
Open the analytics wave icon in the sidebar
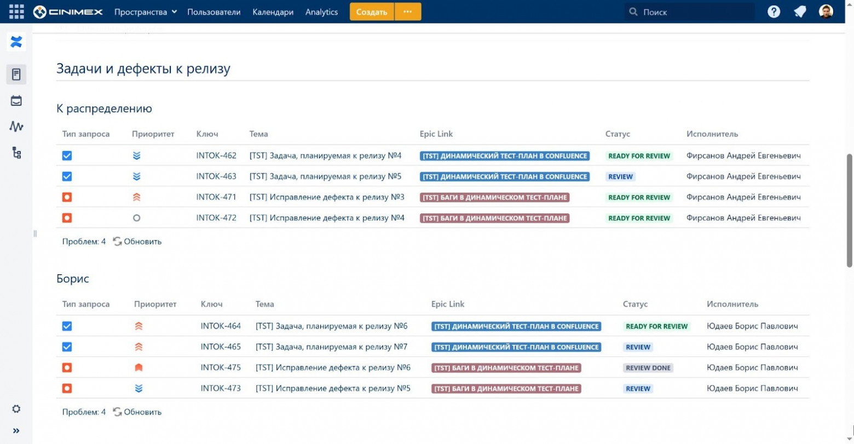16,126
